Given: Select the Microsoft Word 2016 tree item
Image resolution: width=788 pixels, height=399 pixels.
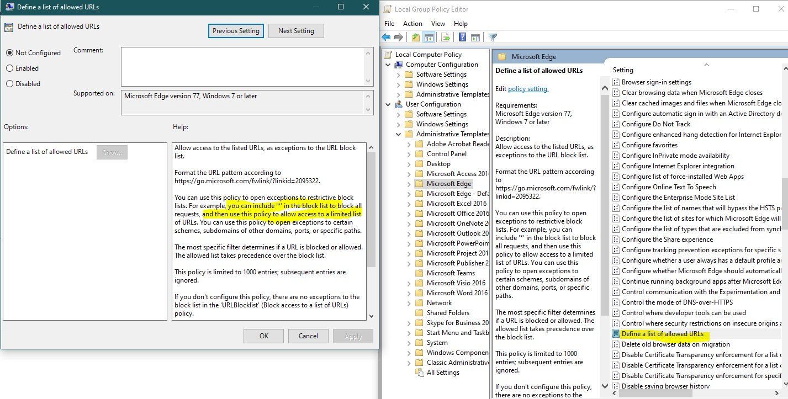Looking at the screenshot, I should pyautogui.click(x=457, y=293).
